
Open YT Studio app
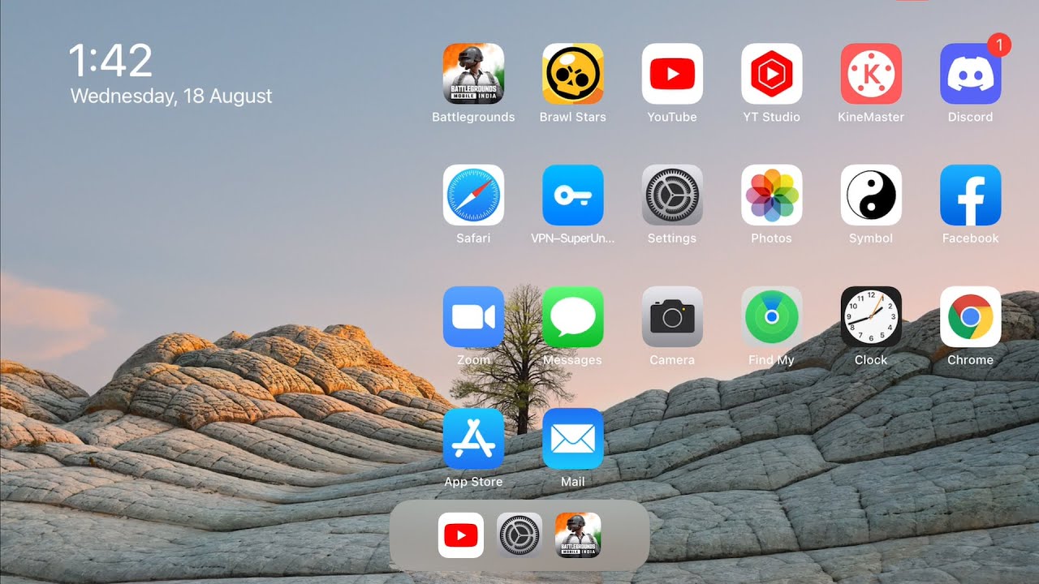coord(772,74)
